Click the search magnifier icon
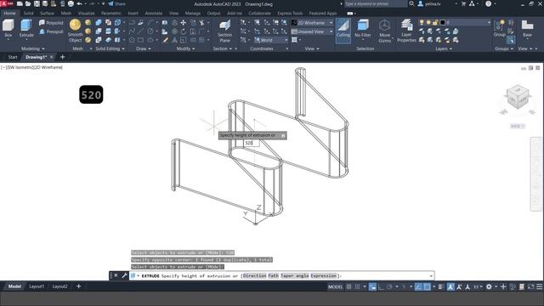This screenshot has width=544, height=306. [411, 3]
